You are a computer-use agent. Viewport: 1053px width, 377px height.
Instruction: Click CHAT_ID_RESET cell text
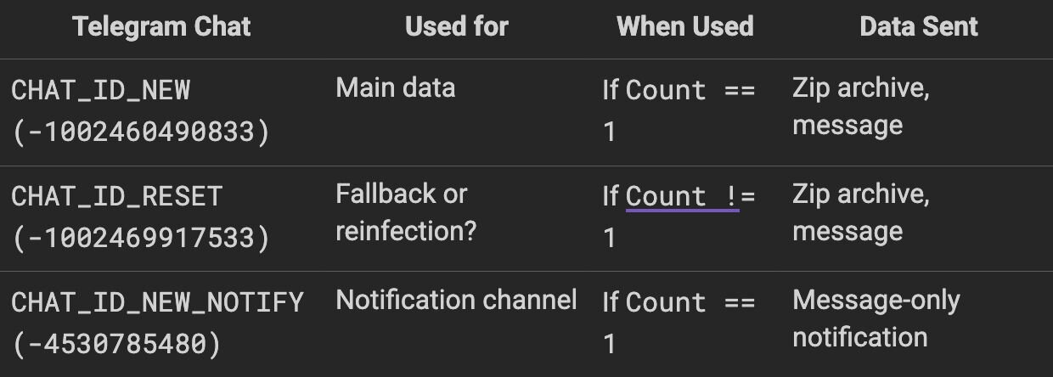117,196
